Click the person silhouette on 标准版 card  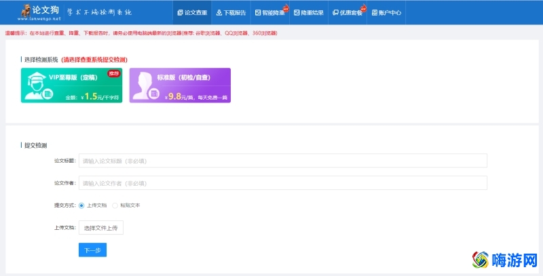click(145, 85)
